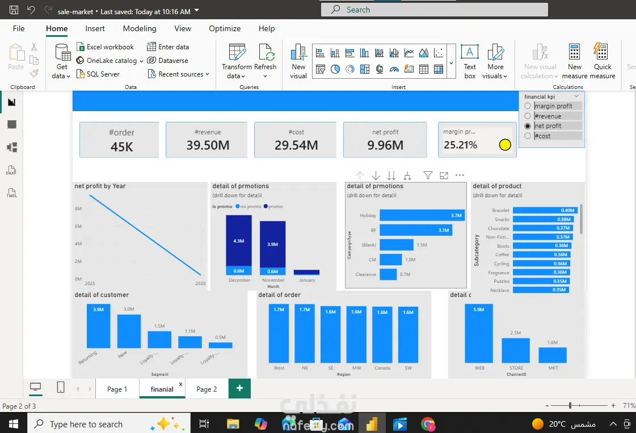This screenshot has width=636, height=433.
Task: Click the Save icon in title bar
Action: pyautogui.click(x=14, y=10)
